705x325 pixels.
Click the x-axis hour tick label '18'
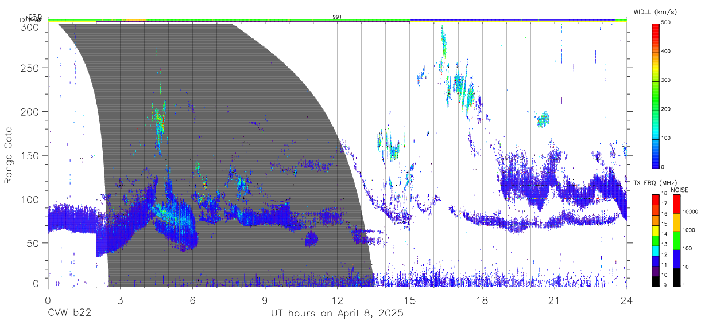(x=482, y=299)
